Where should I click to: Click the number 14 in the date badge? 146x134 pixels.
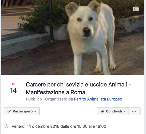(x=13, y=90)
